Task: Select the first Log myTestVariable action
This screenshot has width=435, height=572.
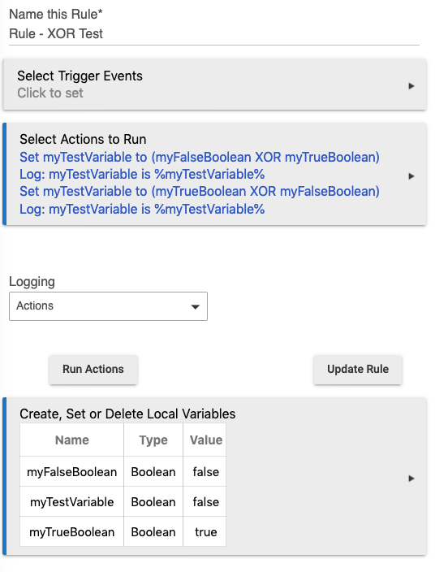Action: point(142,175)
